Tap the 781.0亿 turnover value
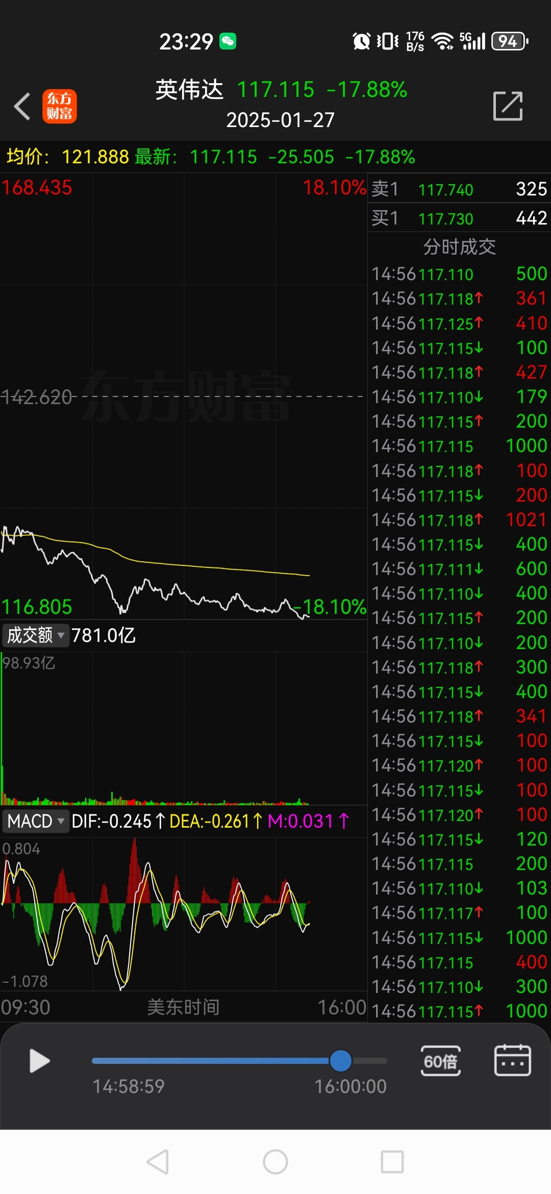 [104, 635]
